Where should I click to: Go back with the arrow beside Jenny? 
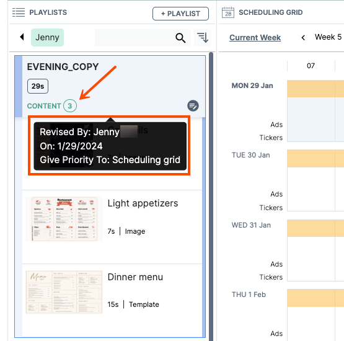[x=22, y=37]
